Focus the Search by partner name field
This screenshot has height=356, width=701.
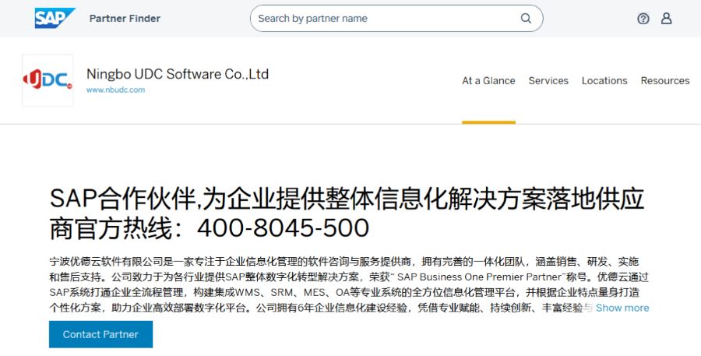[x=396, y=19]
